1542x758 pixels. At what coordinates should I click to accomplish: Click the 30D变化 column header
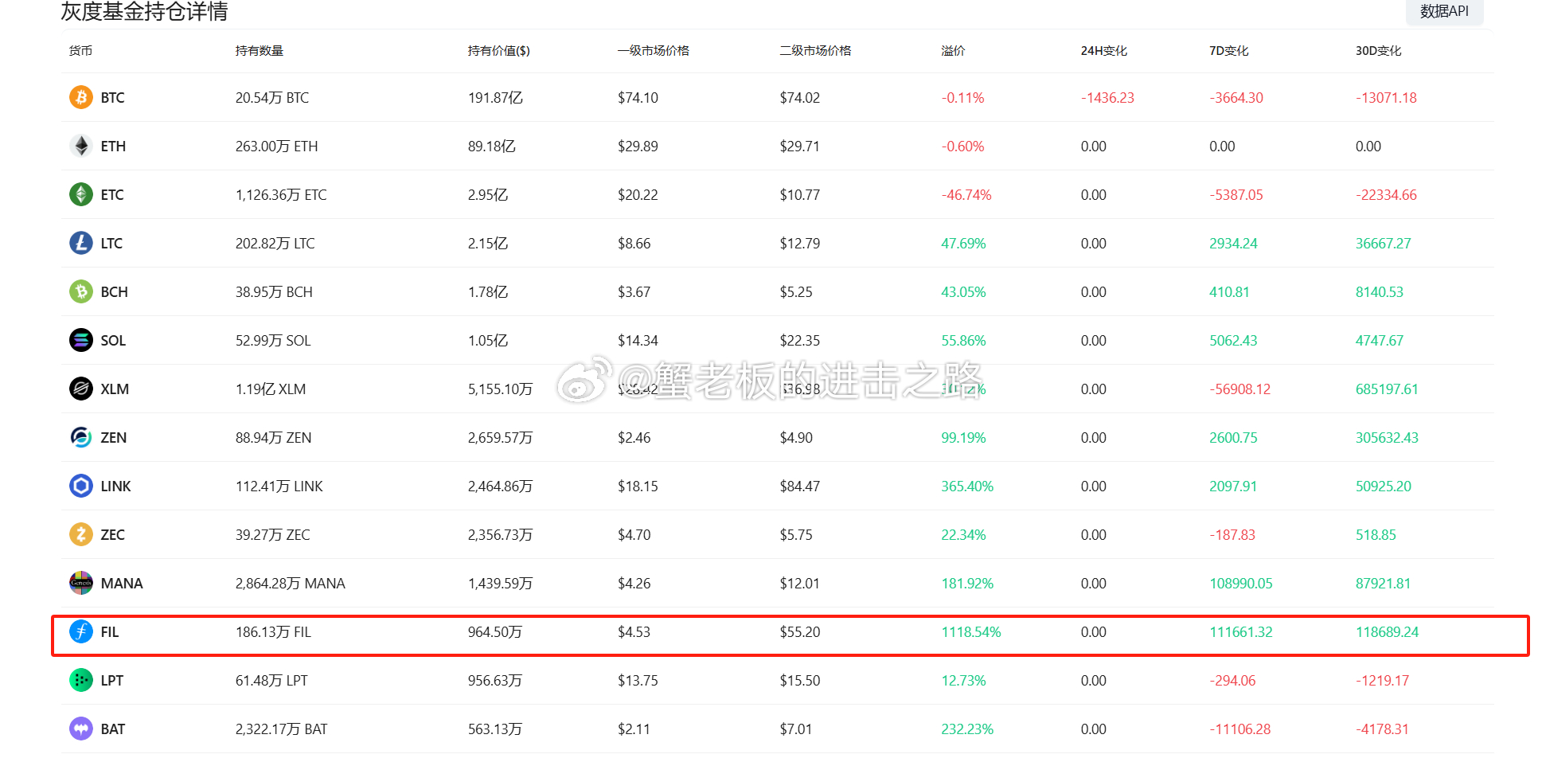tap(1379, 50)
